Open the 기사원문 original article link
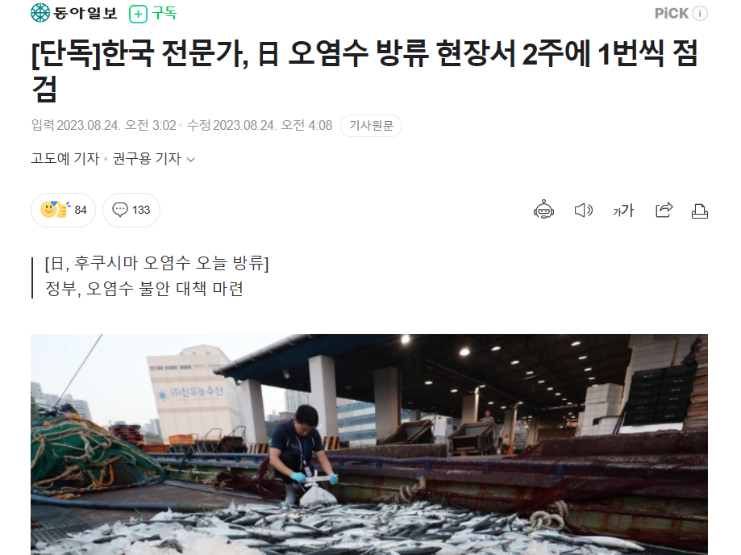741x555 pixels. tap(371, 126)
